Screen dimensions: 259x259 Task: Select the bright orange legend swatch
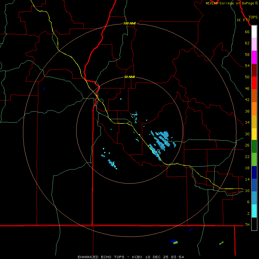coord(254,109)
